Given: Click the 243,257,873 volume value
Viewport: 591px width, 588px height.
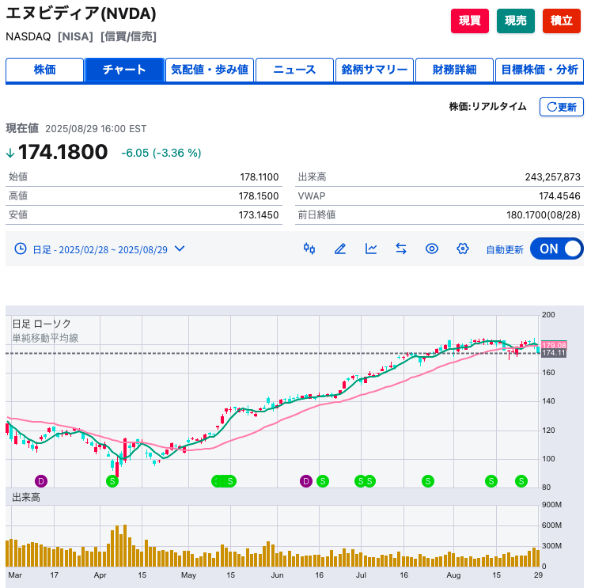Looking at the screenshot, I should point(552,177).
